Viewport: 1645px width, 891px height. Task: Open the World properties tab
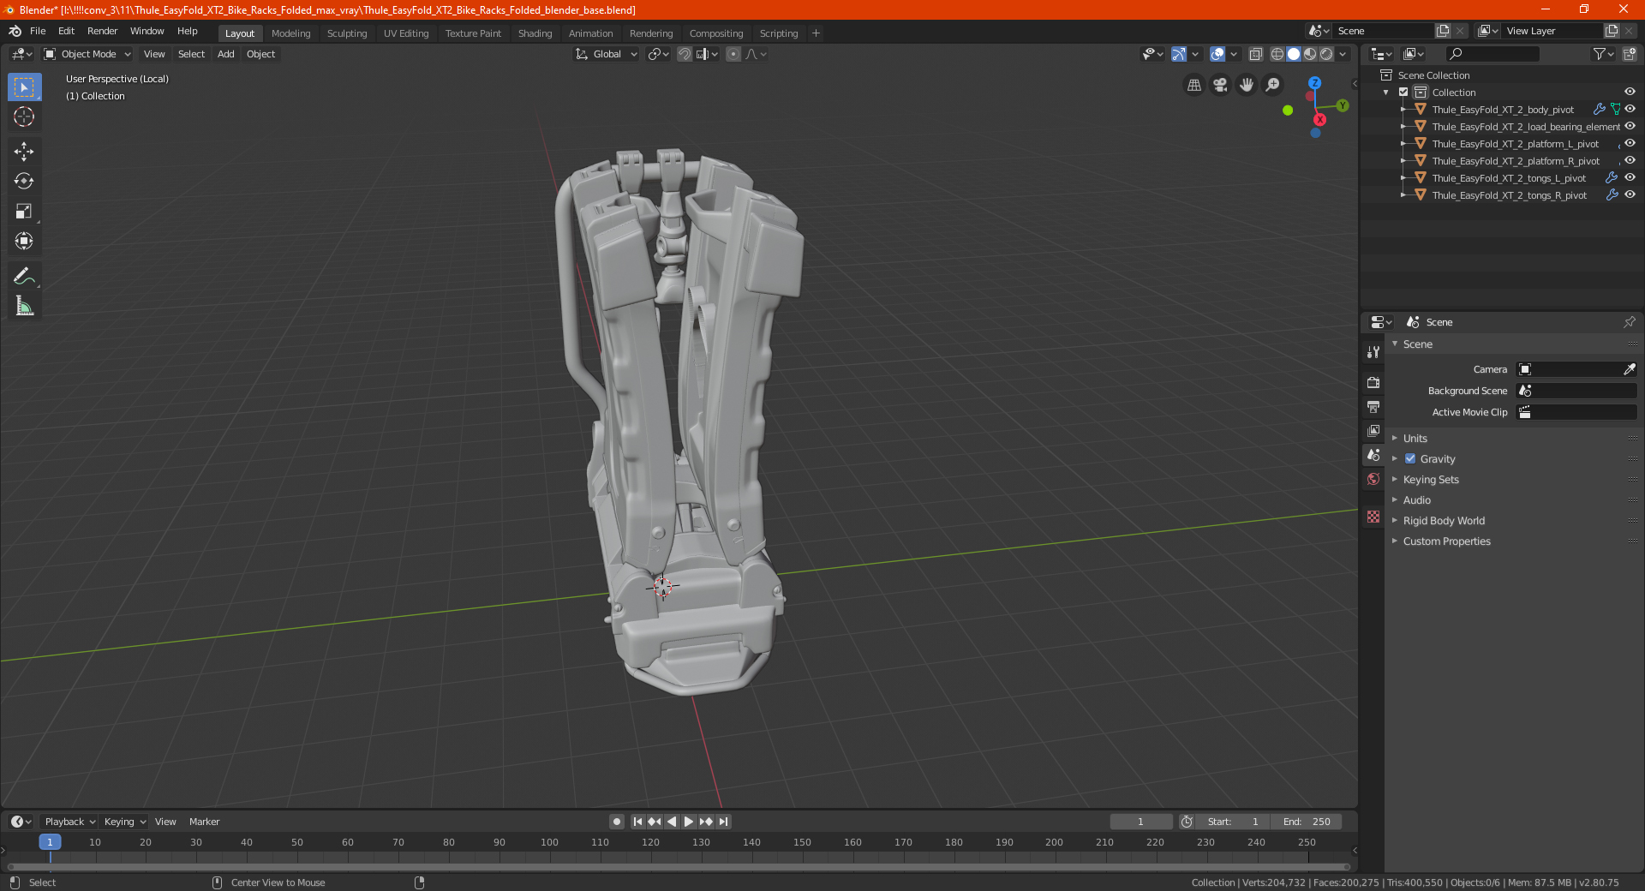coord(1373,479)
